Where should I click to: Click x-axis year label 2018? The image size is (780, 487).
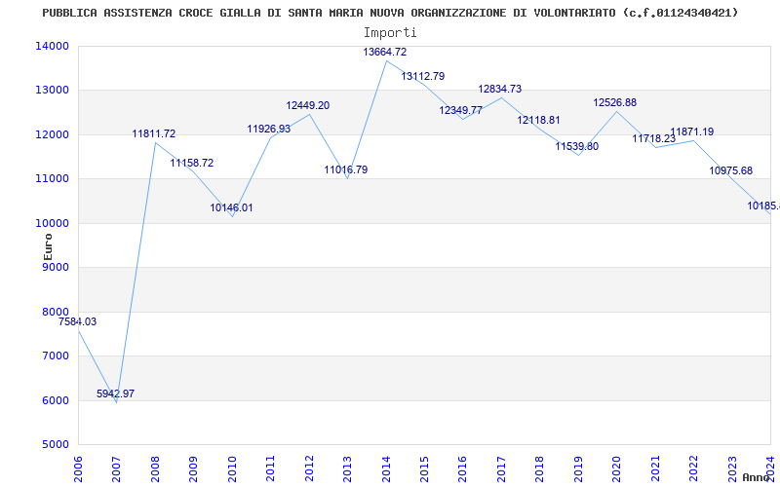pyautogui.click(x=540, y=468)
